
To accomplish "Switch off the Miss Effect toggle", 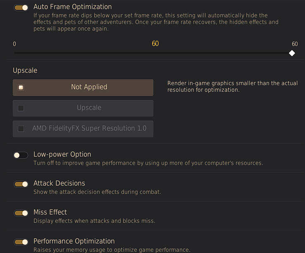I will (x=21, y=213).
